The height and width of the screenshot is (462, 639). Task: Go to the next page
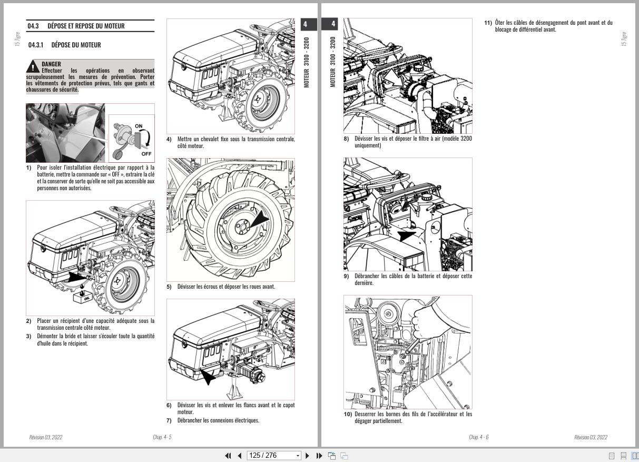[308, 456]
